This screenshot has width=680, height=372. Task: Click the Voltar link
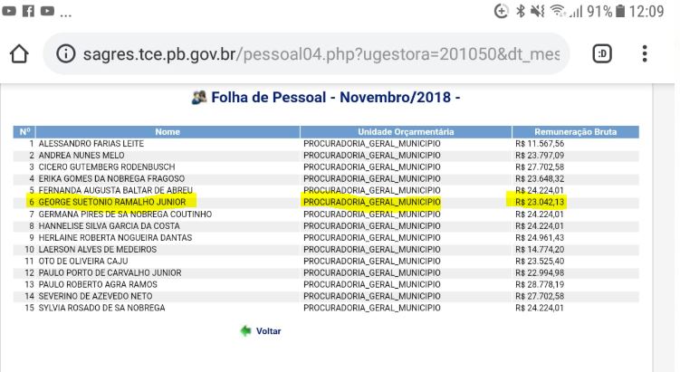tap(268, 330)
